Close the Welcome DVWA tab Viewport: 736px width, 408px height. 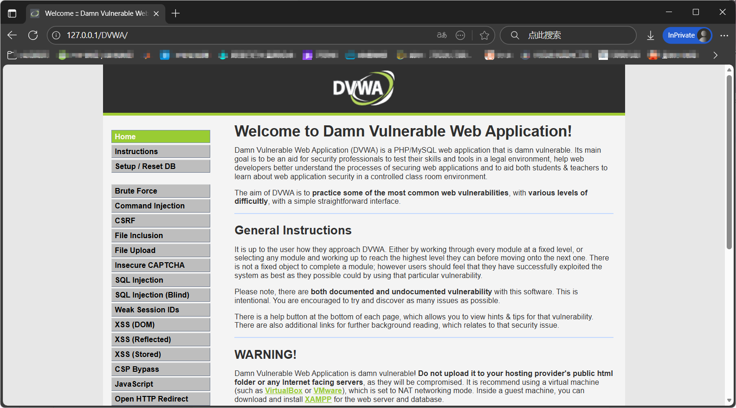[x=156, y=13]
